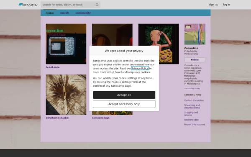Click Report this account link
The image size is (251, 157).
tap(195, 124)
